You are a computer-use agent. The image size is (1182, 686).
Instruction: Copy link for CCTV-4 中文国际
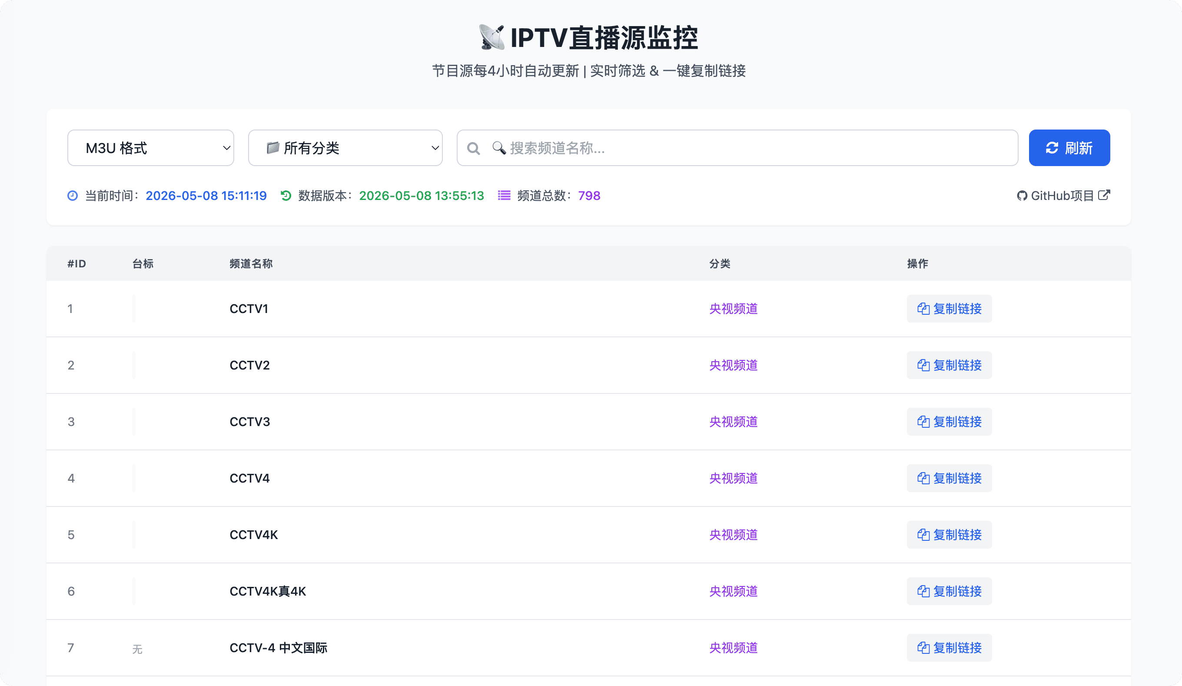(950, 648)
